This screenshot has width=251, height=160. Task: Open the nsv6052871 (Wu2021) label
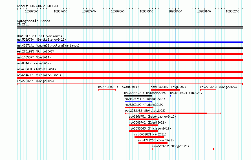click(151, 134)
